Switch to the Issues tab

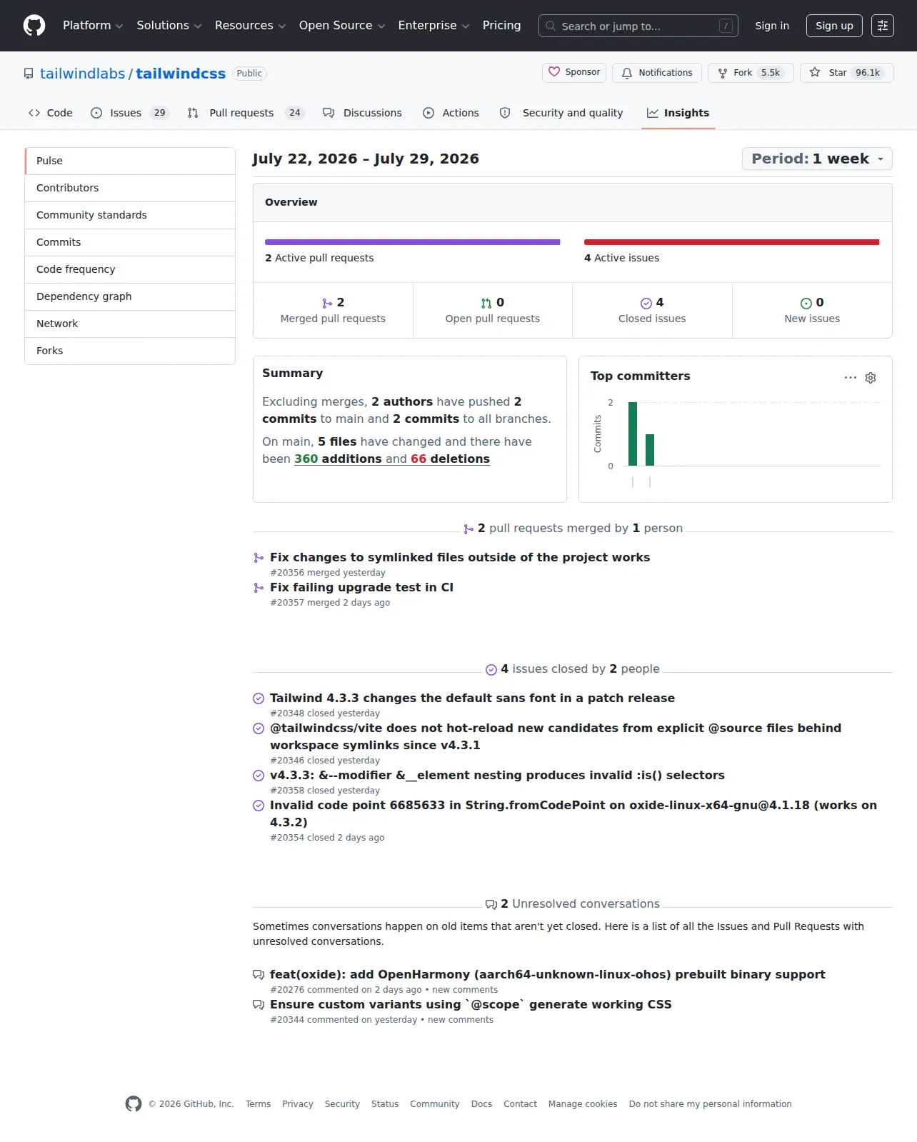(x=129, y=113)
